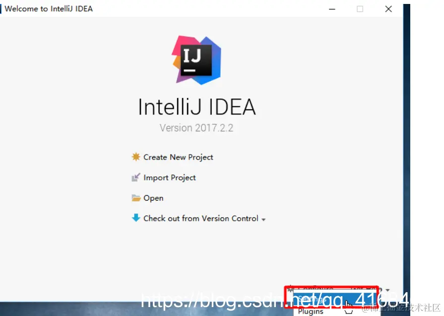Click the Check out download arrow icon

tap(136, 218)
